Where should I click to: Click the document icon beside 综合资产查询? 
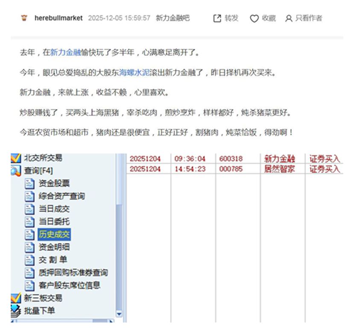click(x=29, y=196)
